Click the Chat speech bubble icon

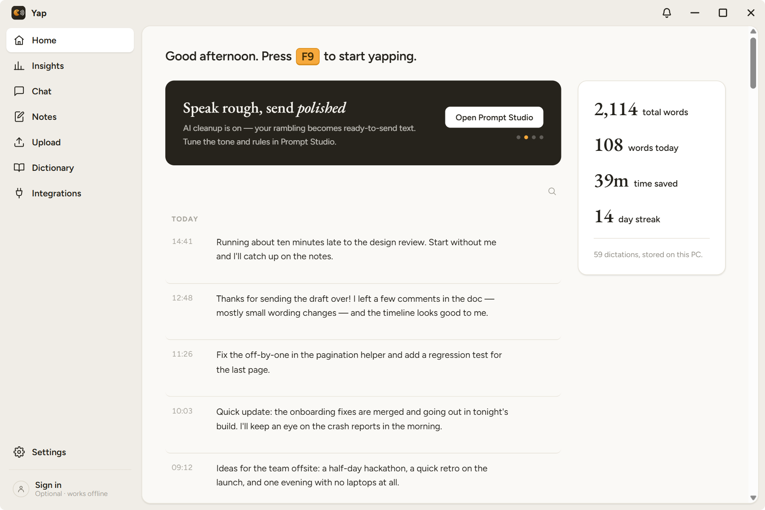click(x=19, y=91)
